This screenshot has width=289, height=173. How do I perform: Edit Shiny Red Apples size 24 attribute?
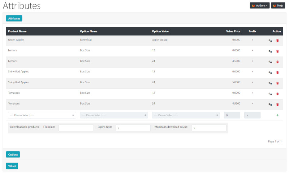(270, 83)
